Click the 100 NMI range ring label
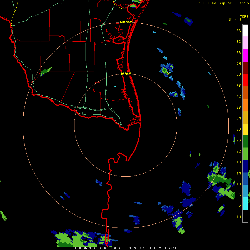This screenshot has width=250, height=250. tap(126, 22)
